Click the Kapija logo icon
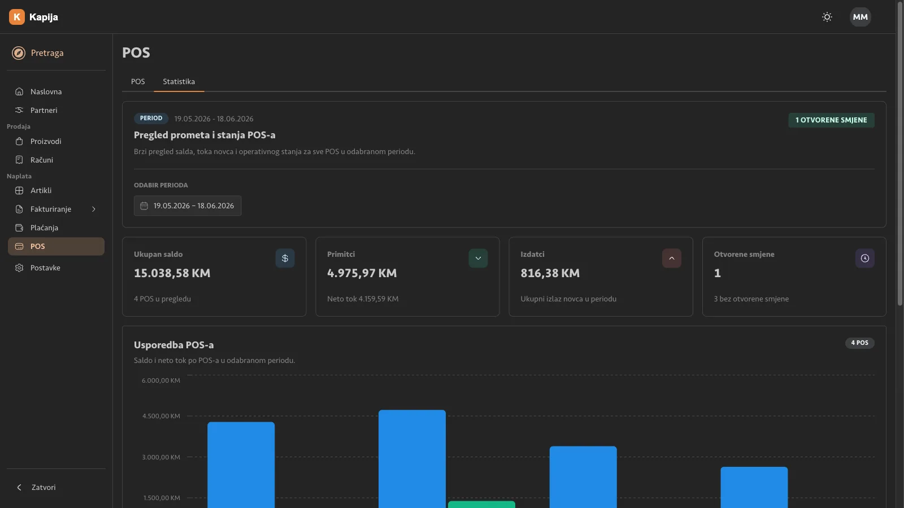904x508 pixels. pyautogui.click(x=17, y=17)
